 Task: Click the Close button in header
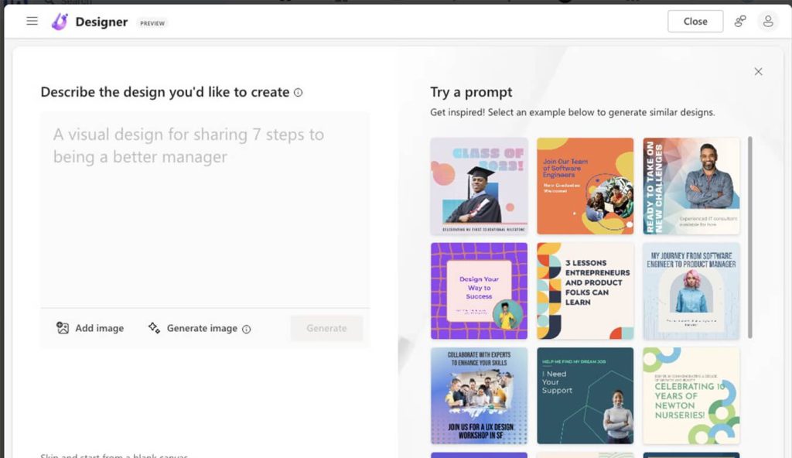695,22
